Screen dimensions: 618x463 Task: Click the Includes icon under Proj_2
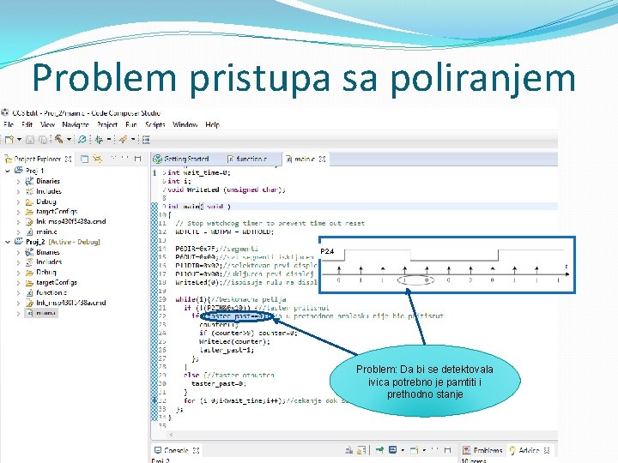(x=29, y=262)
